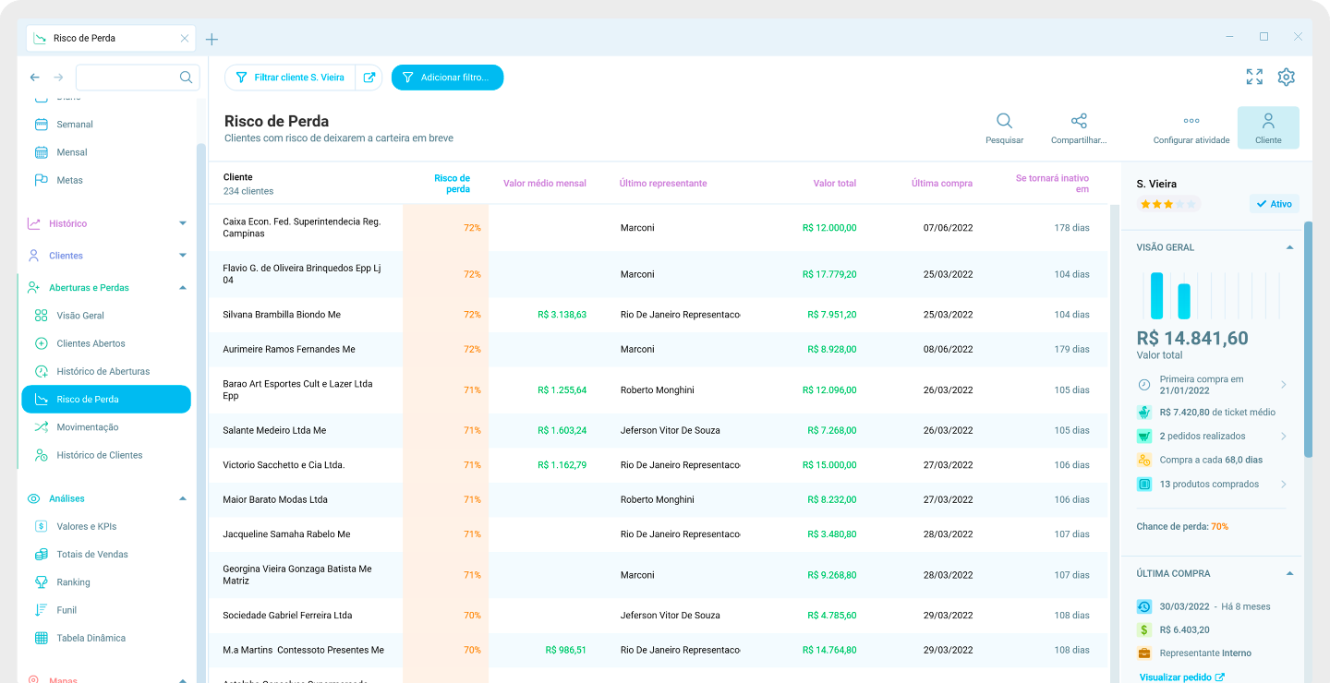Collapse the Aberturas e Perdas section
1330x683 pixels.
[182, 288]
